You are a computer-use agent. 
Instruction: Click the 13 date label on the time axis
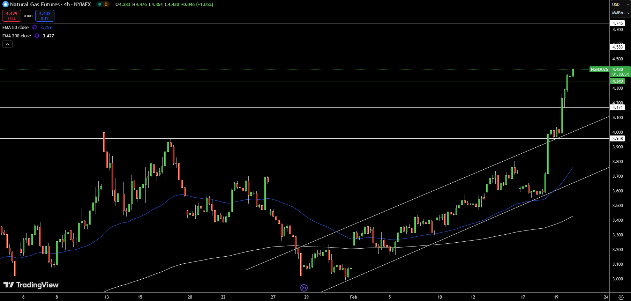click(107, 297)
